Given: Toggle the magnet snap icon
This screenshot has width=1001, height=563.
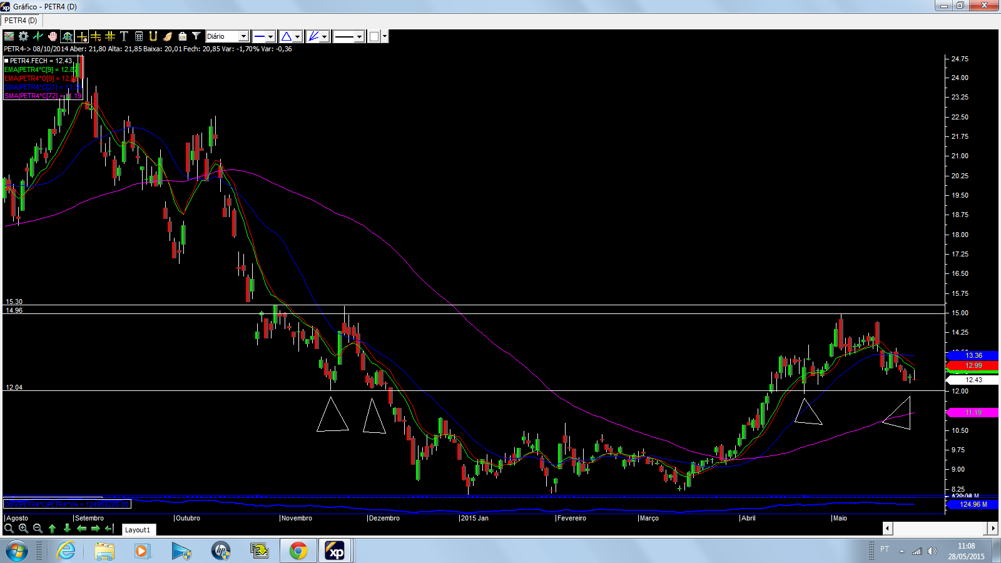Looking at the screenshot, I should (x=153, y=36).
